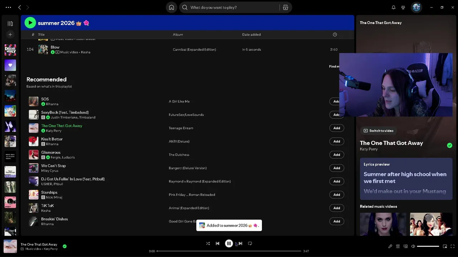Open Discover Weekly playlist in sidebar
The width and height of the screenshot is (458, 257).
click(x=10, y=50)
